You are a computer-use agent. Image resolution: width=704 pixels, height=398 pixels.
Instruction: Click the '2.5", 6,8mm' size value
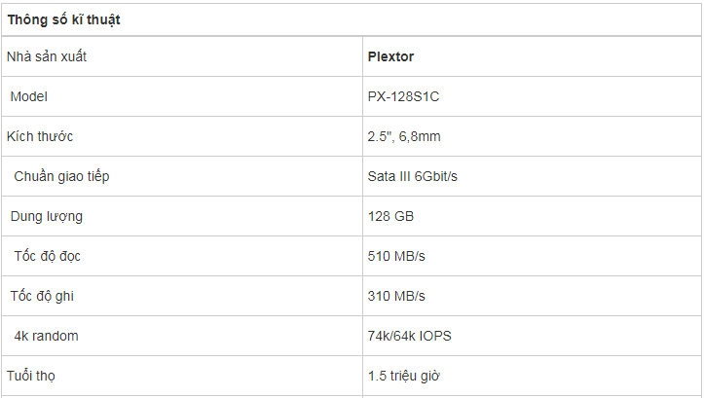point(404,136)
